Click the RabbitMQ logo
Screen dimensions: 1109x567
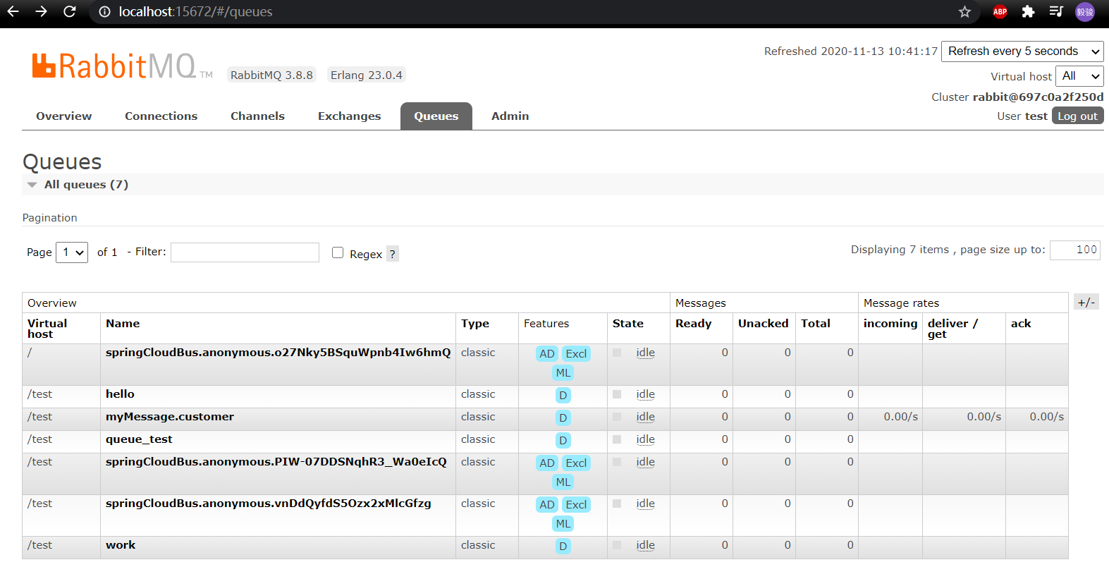[x=122, y=66]
